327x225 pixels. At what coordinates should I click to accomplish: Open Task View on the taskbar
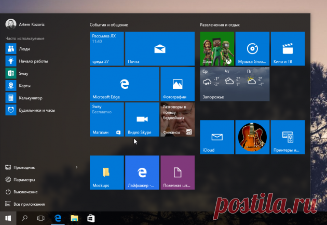[x=41, y=218]
